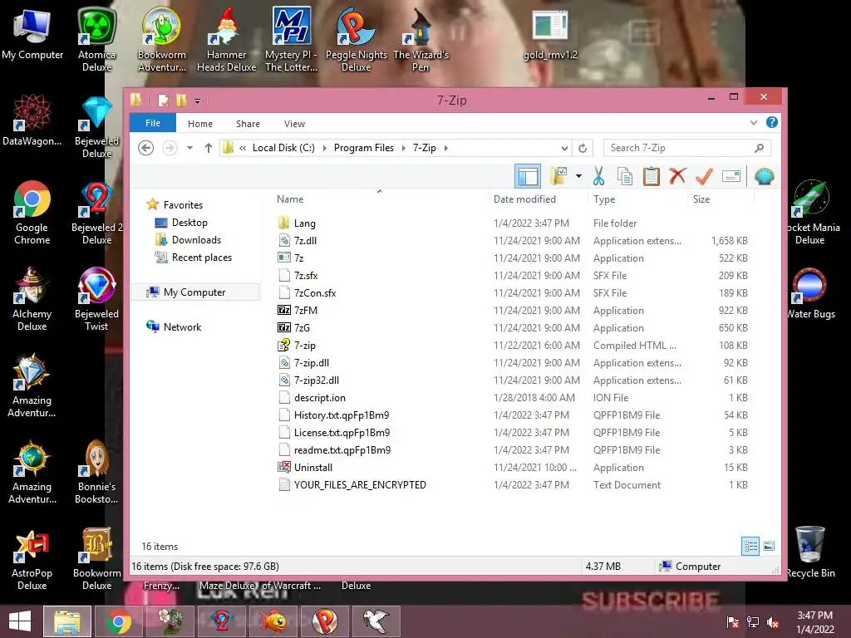The image size is (851, 638).
Task: Click the volume muted tray icon
Action: pos(773,622)
